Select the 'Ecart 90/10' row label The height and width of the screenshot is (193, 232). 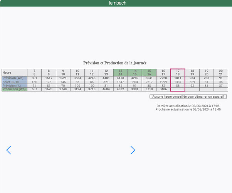pyautogui.click(x=15, y=82)
